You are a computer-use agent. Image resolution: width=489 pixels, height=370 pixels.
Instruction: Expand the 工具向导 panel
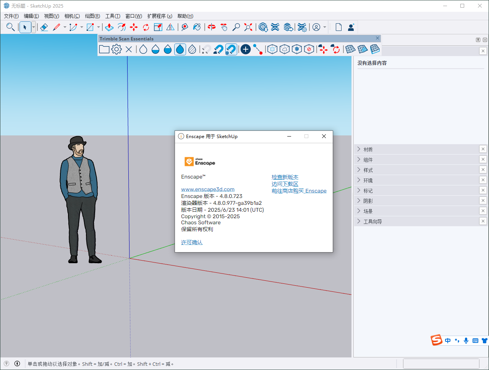(x=416, y=221)
